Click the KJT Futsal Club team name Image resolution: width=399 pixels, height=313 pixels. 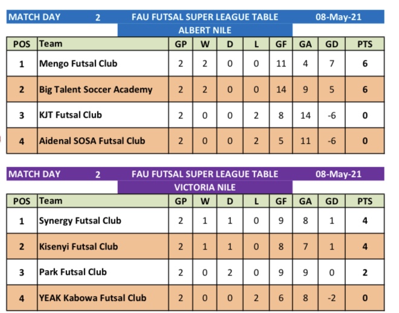tap(70, 115)
